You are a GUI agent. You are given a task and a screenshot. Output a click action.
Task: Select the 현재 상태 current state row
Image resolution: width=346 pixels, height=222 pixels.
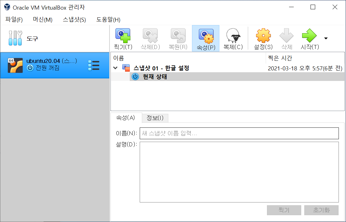click(x=237, y=77)
